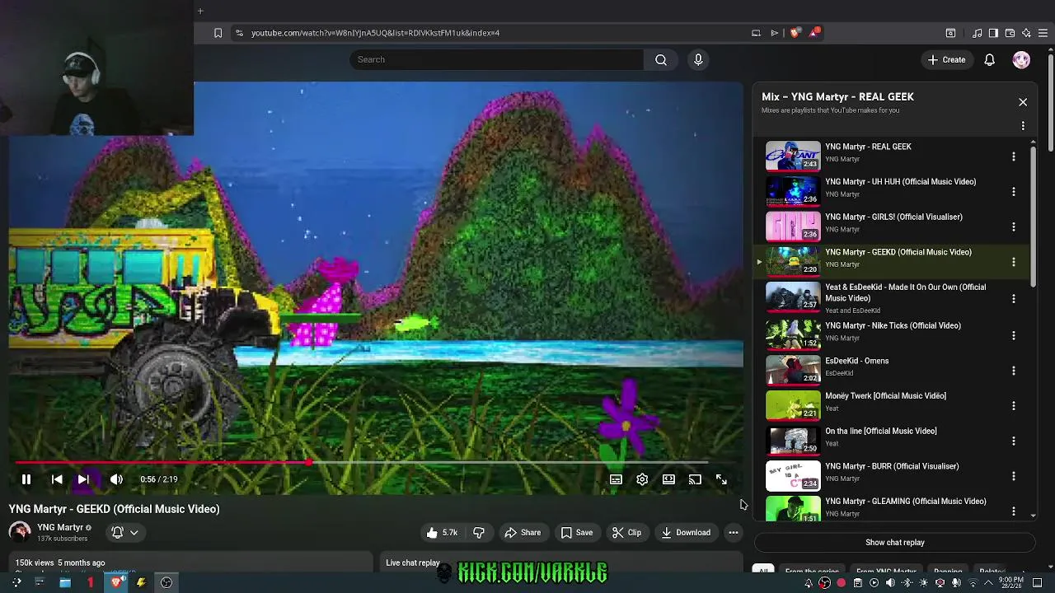Go to the previous video in the mix
Viewport: 1055px width, 593px height.
pos(57,479)
